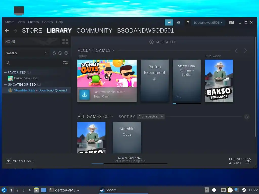259x194 pixels.
Task: Go to the Library tab
Action: click(59, 31)
